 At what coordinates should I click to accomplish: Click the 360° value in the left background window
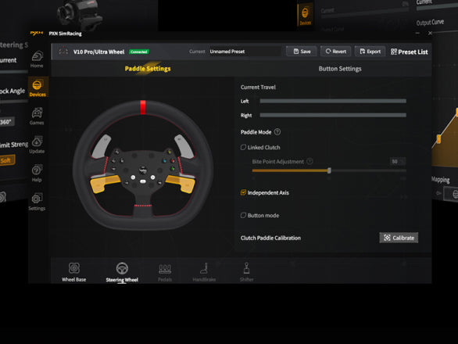tap(6, 122)
